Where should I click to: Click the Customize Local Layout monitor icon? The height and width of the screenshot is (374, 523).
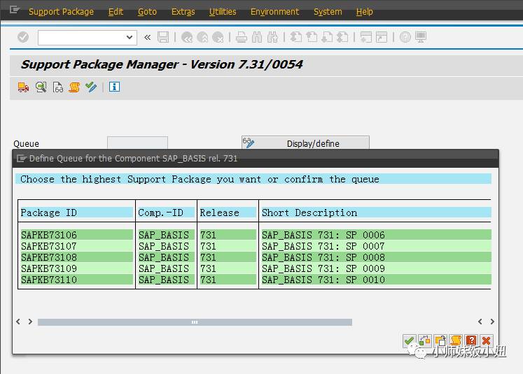click(x=421, y=37)
